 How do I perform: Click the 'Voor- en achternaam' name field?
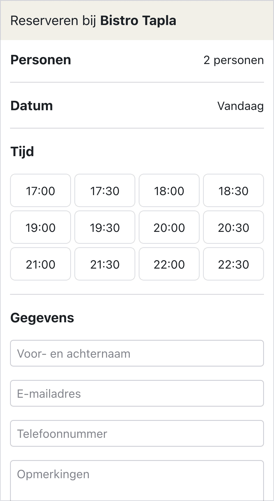[137, 353]
